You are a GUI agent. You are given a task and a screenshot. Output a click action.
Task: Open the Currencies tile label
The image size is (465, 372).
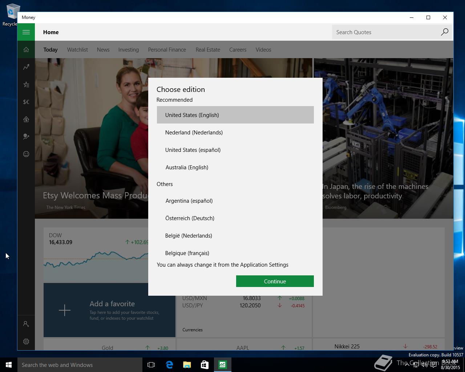(x=193, y=330)
